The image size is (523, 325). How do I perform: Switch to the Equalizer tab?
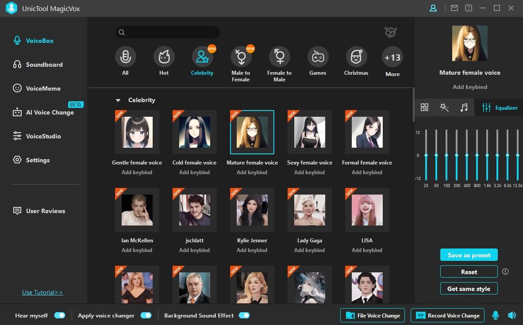coord(500,107)
